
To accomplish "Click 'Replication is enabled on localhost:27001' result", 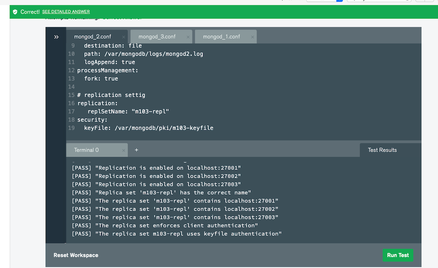I will (156, 168).
